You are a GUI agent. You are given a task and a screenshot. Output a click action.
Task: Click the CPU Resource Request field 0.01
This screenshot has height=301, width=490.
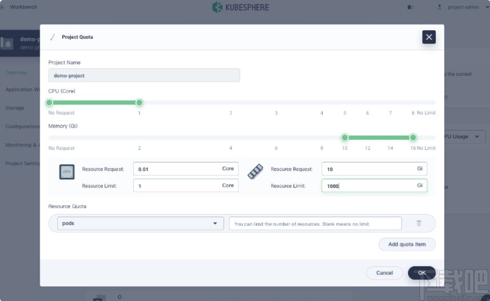point(186,169)
